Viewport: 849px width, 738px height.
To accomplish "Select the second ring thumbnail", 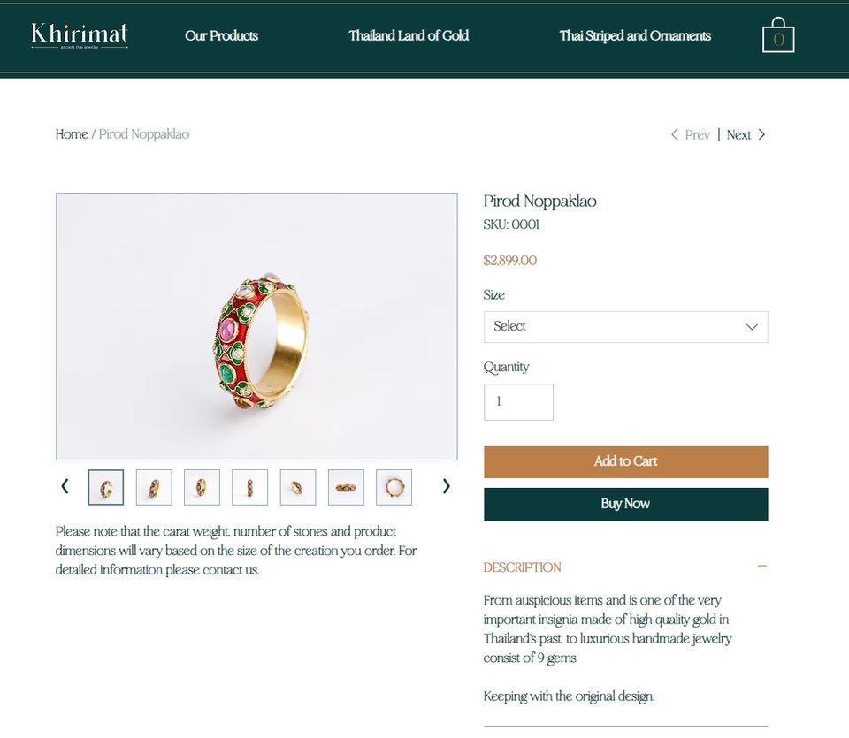I will coord(154,487).
